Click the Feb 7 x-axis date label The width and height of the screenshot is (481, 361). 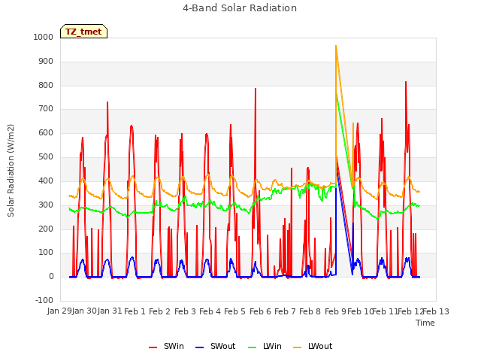285,311
